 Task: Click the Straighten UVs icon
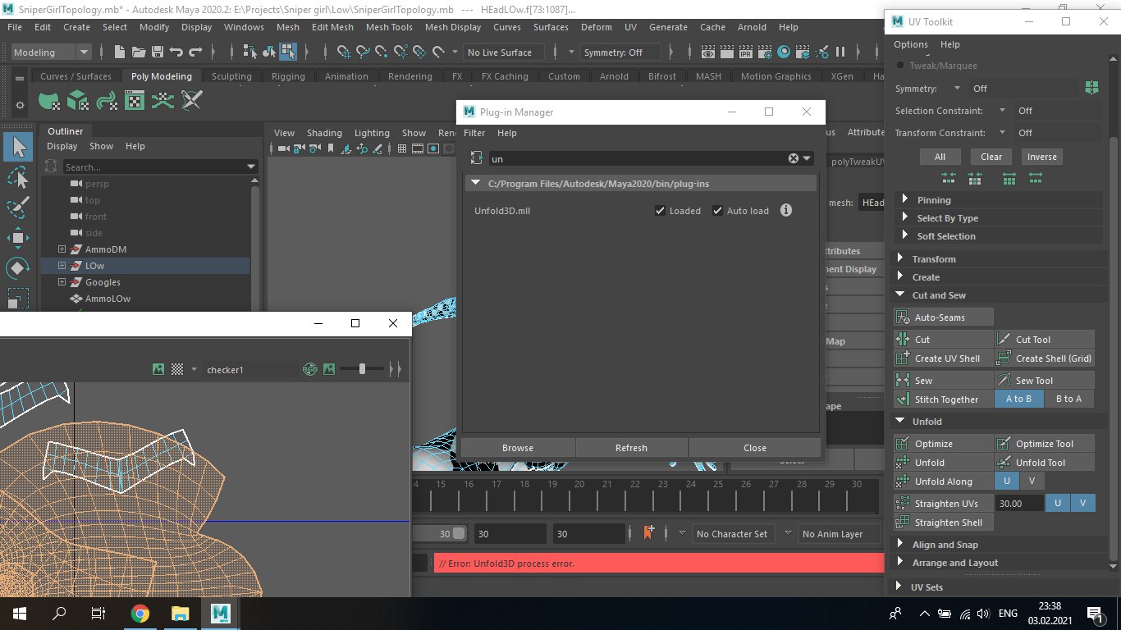(x=904, y=504)
